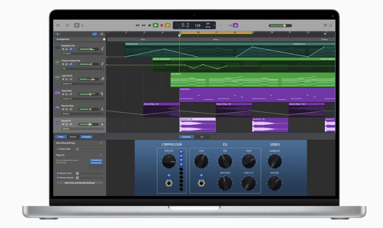The height and width of the screenshot is (228, 383).
Task: Click the Compressor Amount knob
Action: pos(169,161)
